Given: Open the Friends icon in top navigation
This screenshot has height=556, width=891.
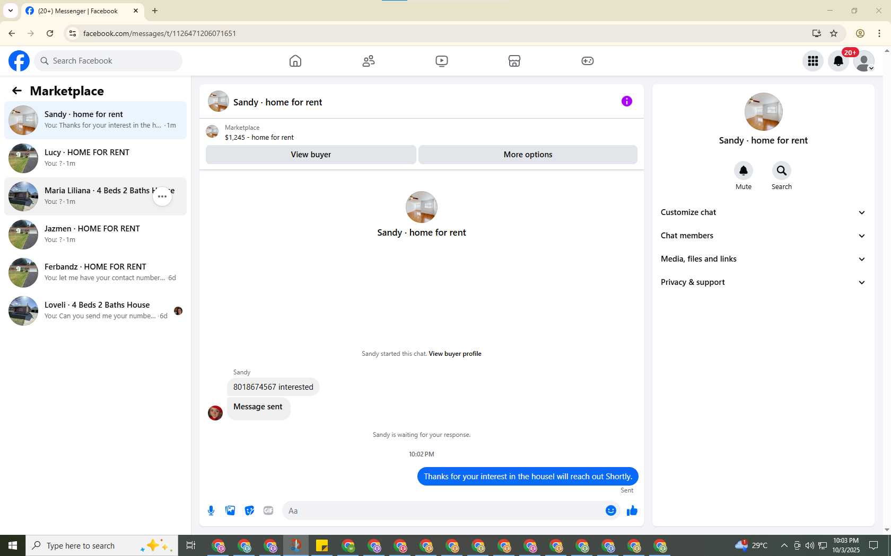Looking at the screenshot, I should click(369, 61).
